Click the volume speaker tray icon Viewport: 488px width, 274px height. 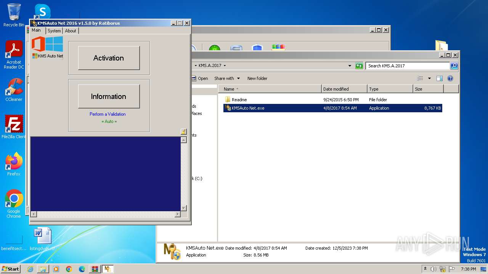(433, 269)
